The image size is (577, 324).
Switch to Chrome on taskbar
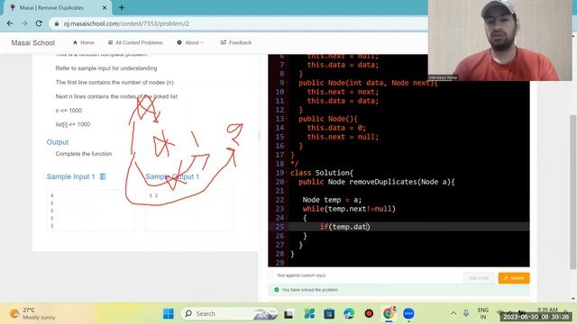pos(389,313)
